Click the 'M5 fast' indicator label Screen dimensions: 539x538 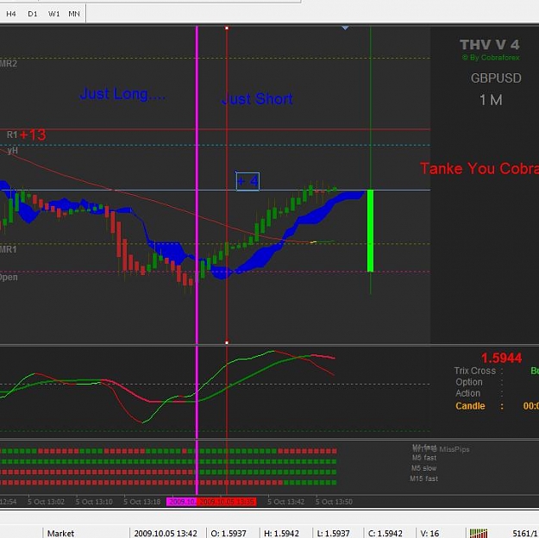point(424,458)
